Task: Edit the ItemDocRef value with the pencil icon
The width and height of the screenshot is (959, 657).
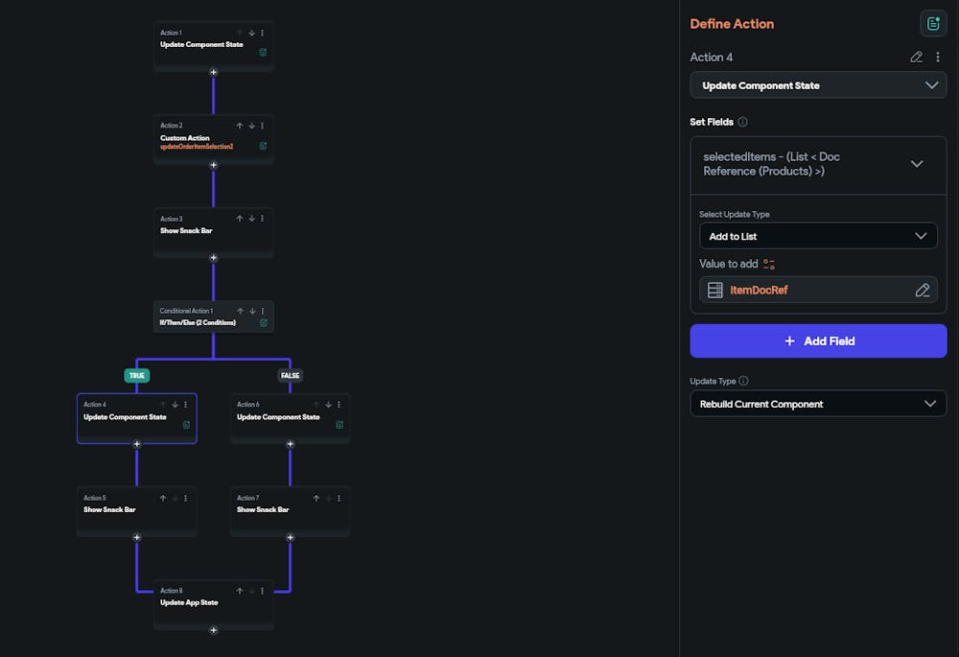Action: (x=923, y=290)
